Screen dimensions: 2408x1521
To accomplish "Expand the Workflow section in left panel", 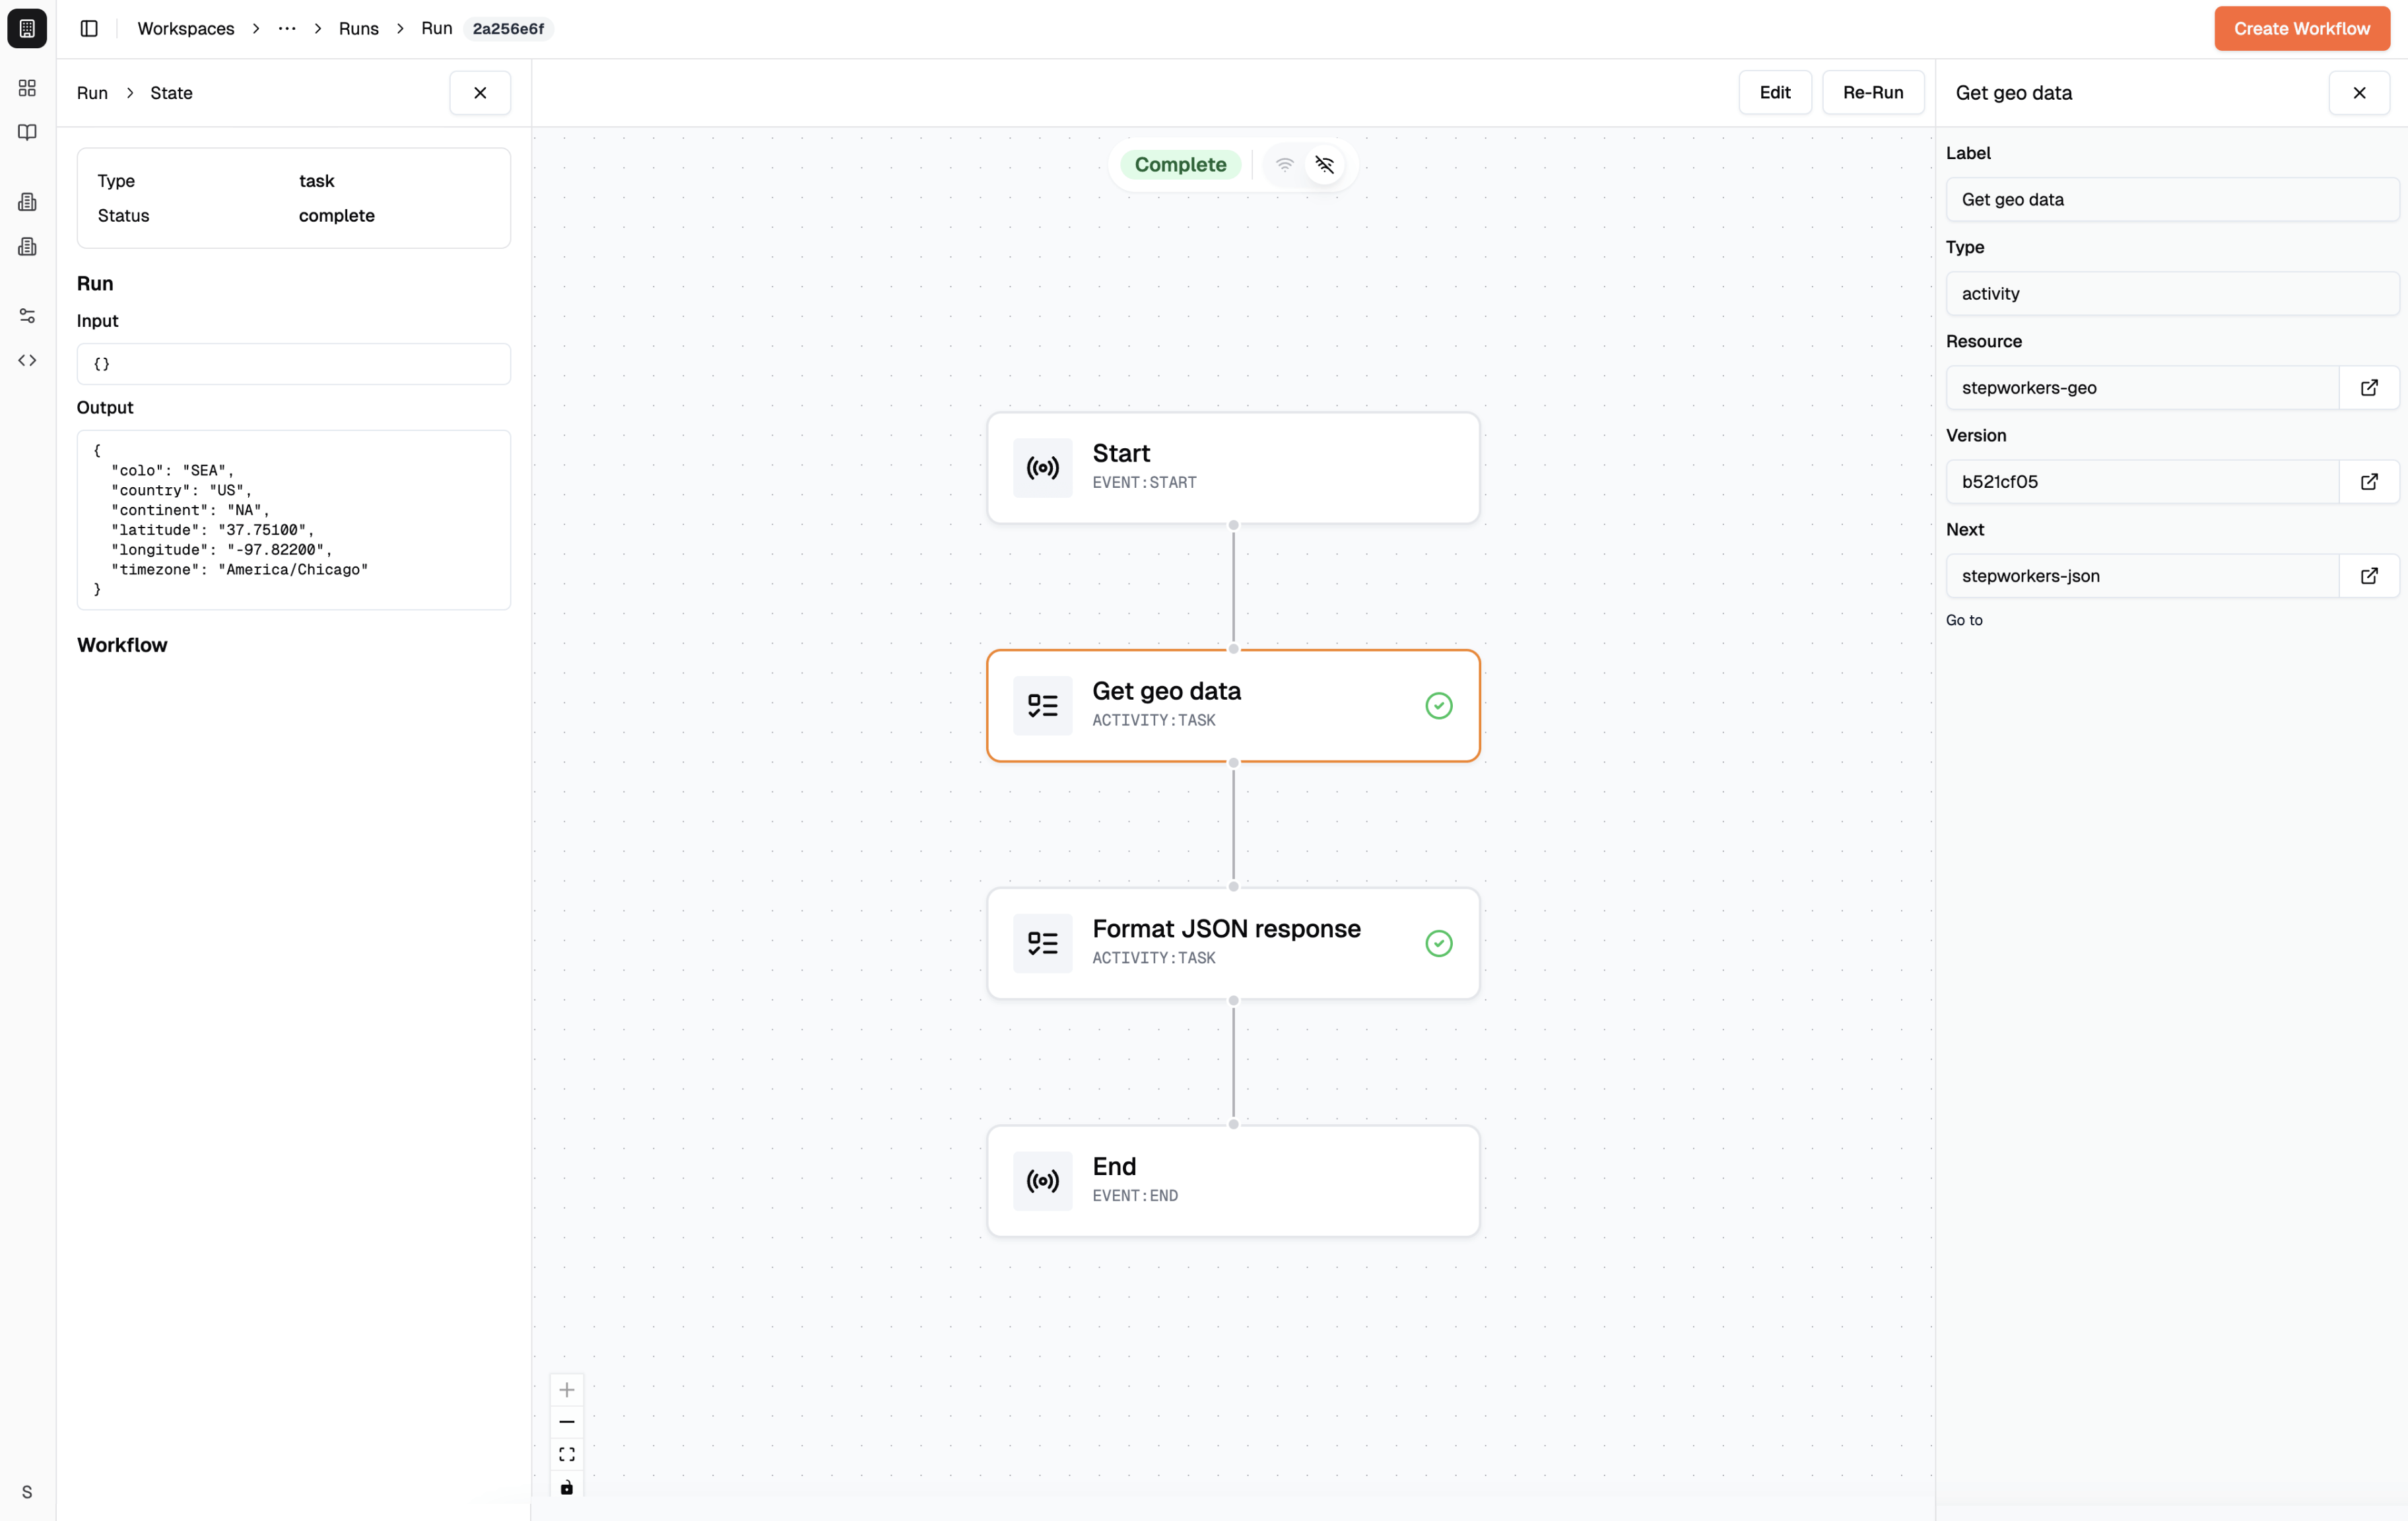I will pos(122,645).
